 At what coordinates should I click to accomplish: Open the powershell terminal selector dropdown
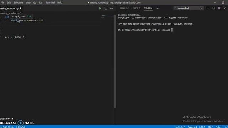click(188, 9)
